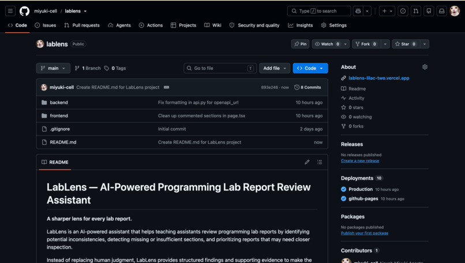This screenshot has width=465, height=263.
Task: Click the top search box
Action: pos(319,11)
